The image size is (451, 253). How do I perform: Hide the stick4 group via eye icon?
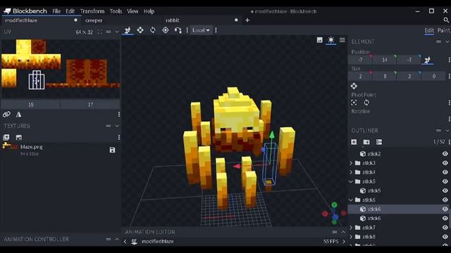(x=445, y=172)
